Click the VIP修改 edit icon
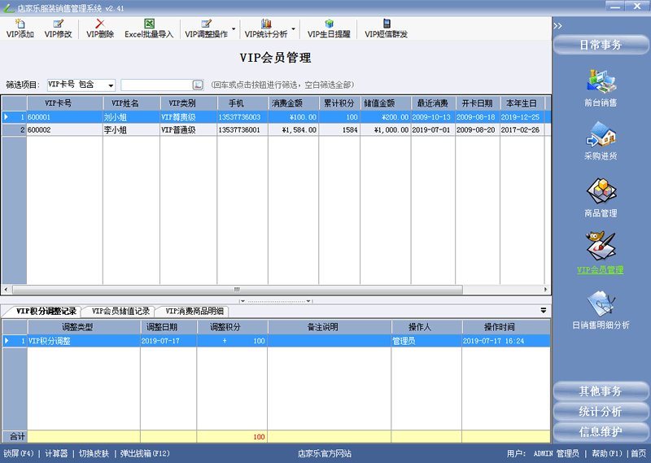Viewport: 651px width, 463px height. tap(58, 24)
